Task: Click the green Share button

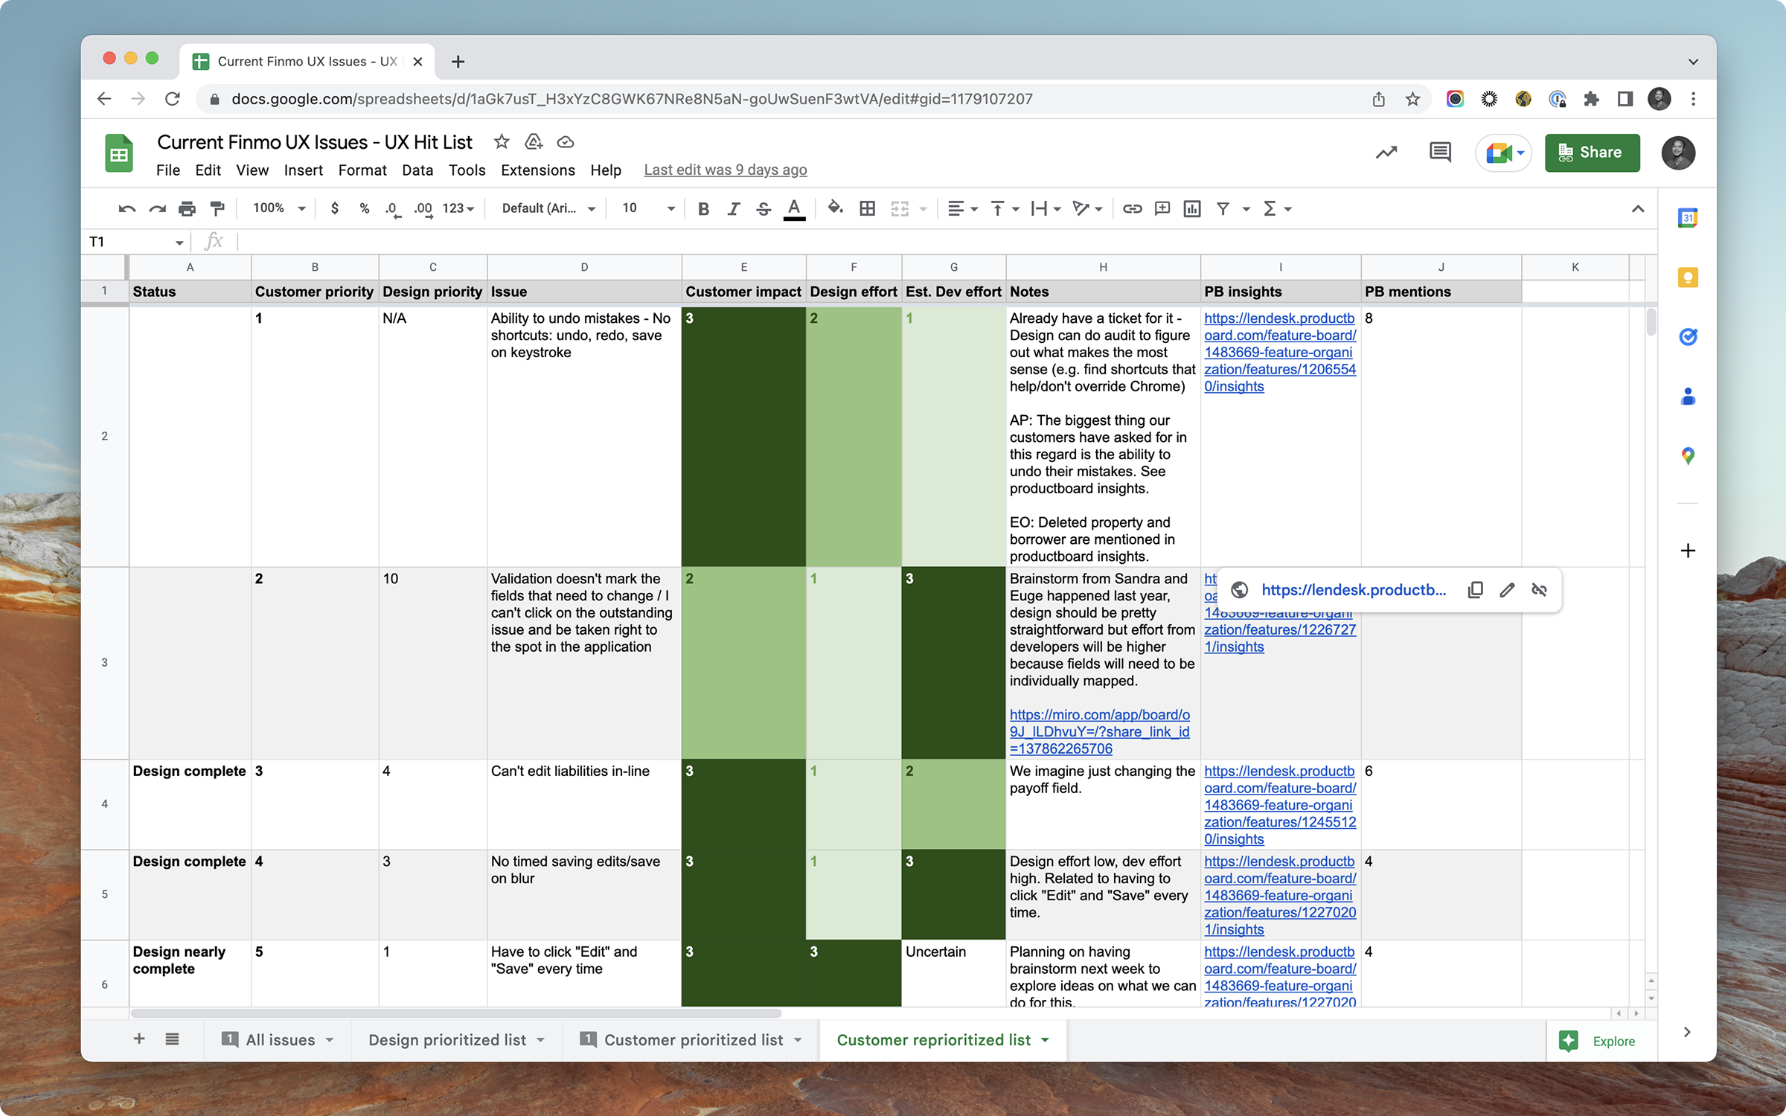Action: (x=1592, y=153)
